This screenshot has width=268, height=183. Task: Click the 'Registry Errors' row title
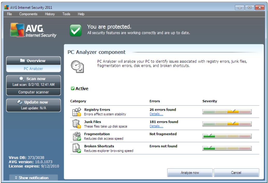tap(97, 110)
